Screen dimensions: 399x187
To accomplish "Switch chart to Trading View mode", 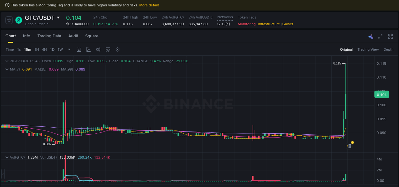I will point(368,49).
